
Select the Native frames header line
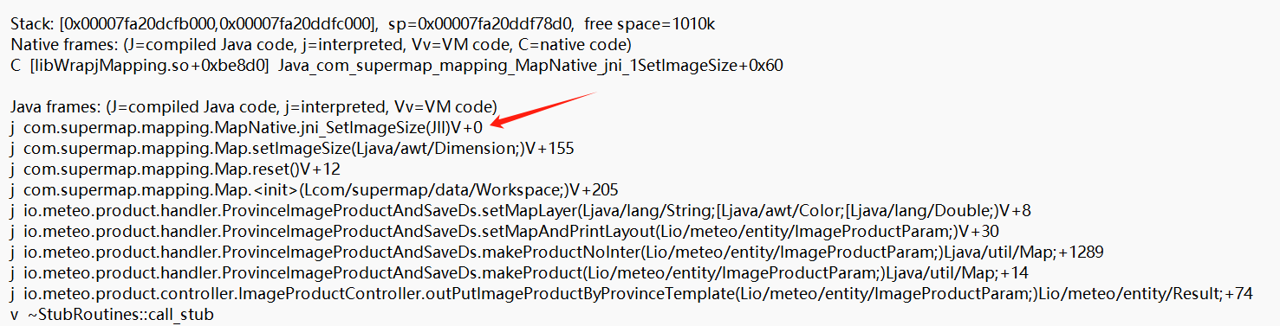(322, 44)
